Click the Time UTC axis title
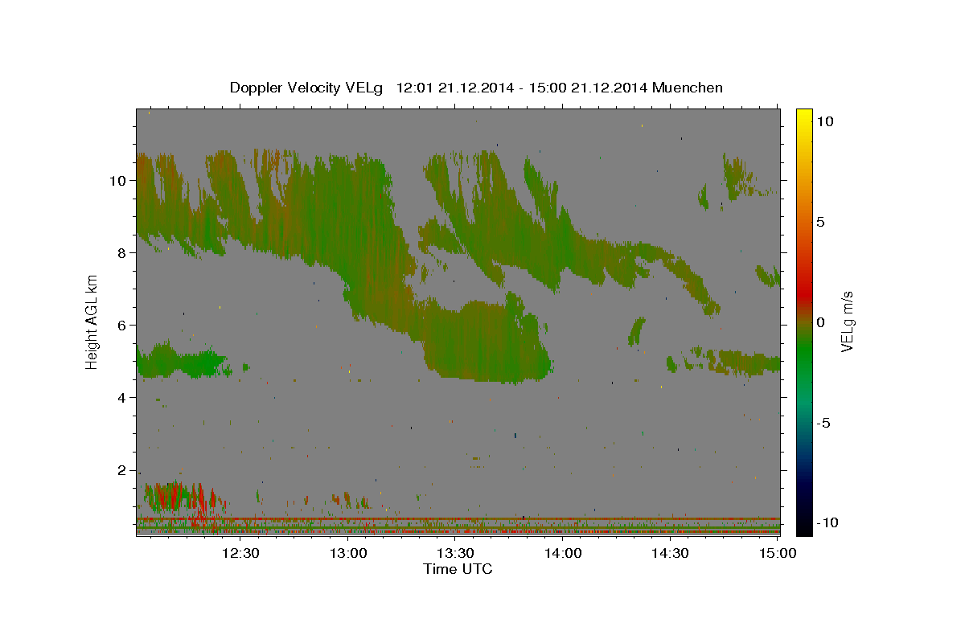 [458, 569]
